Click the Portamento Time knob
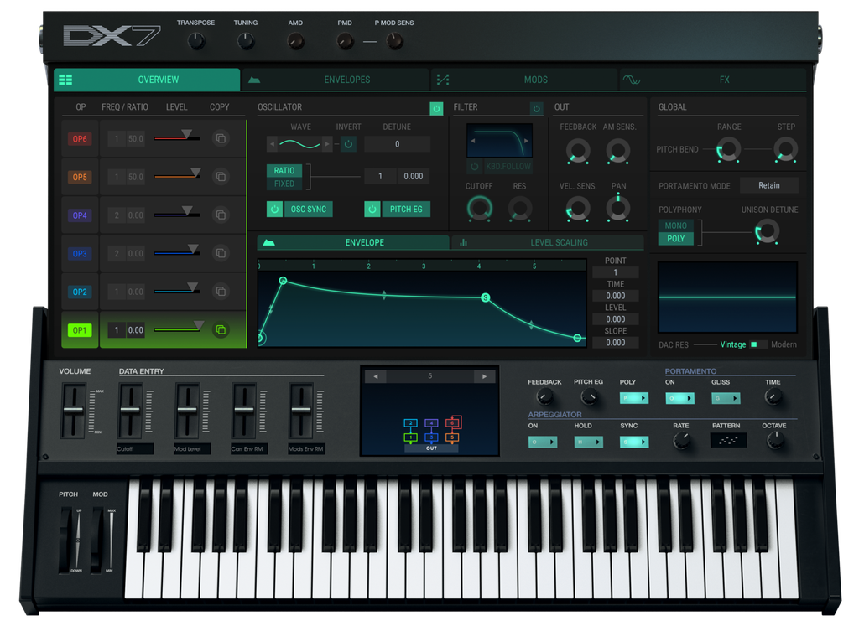 coord(773,397)
